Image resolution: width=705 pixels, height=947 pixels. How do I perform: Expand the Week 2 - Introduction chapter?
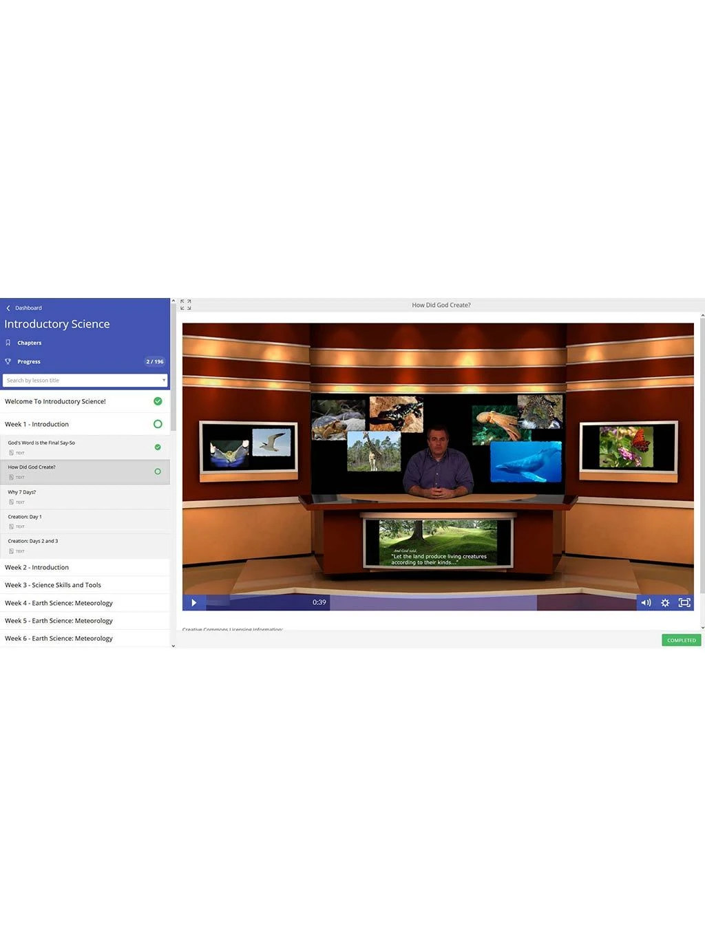pos(85,567)
